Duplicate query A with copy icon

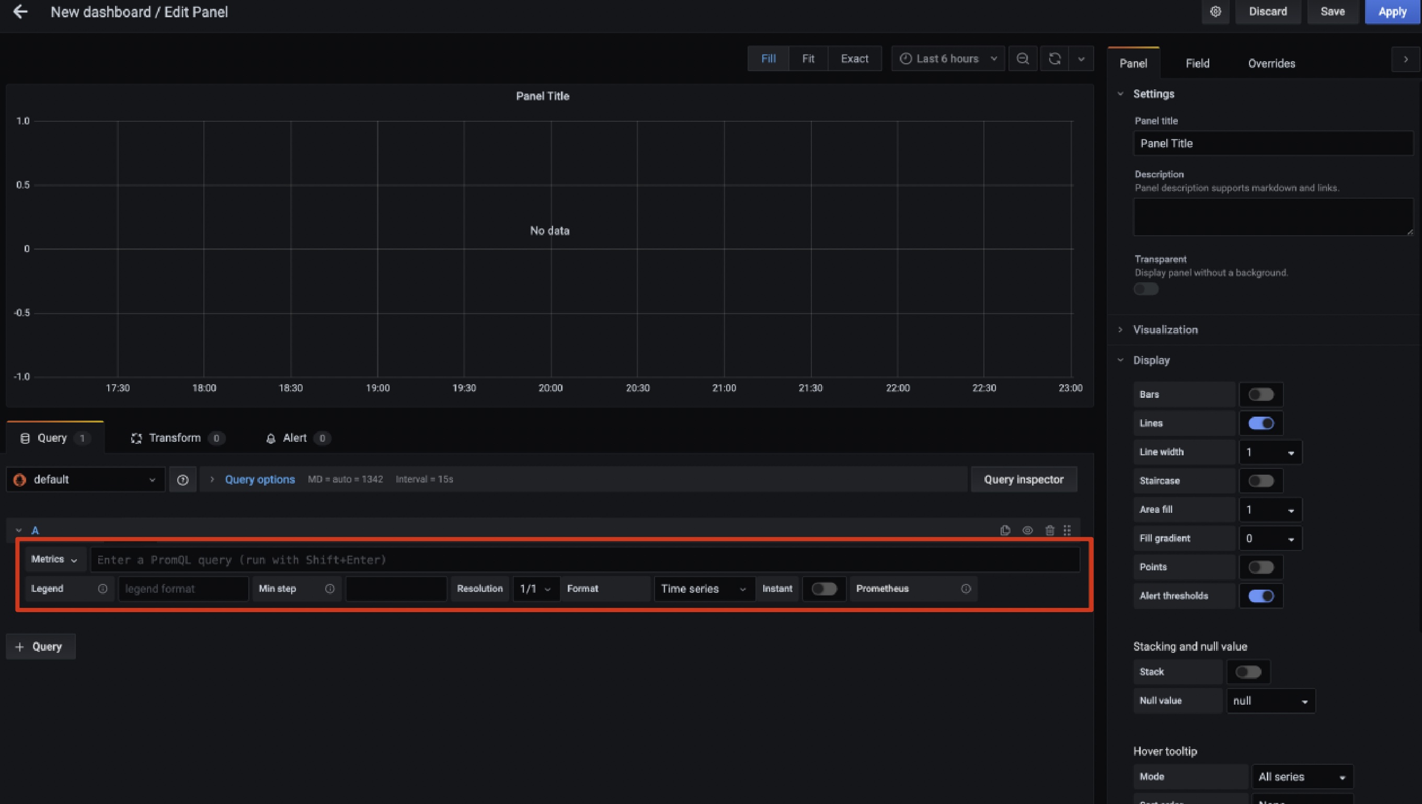[1005, 530]
